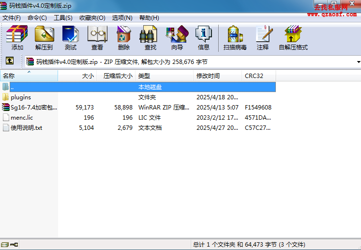Launch the 向导 (Wizard) tool

click(x=177, y=38)
